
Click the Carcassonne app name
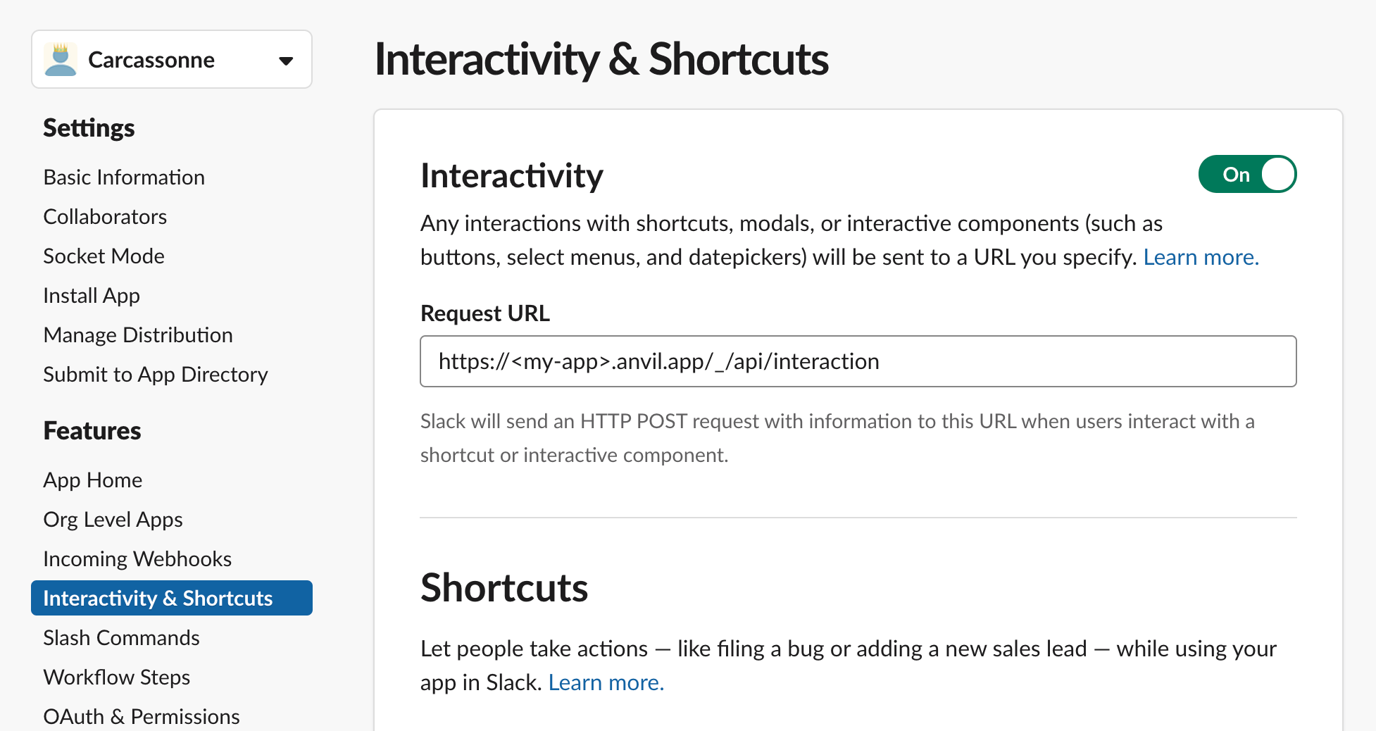click(151, 60)
